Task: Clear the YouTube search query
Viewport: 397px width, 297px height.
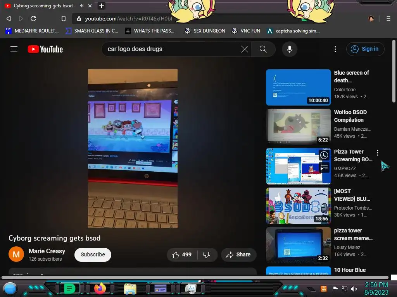Action: click(x=244, y=49)
